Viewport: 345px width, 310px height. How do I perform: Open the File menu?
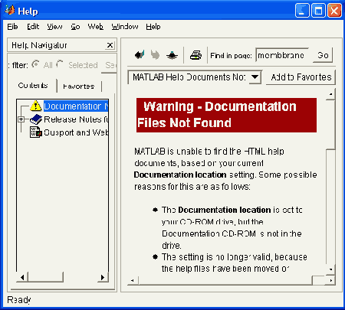click(12, 27)
